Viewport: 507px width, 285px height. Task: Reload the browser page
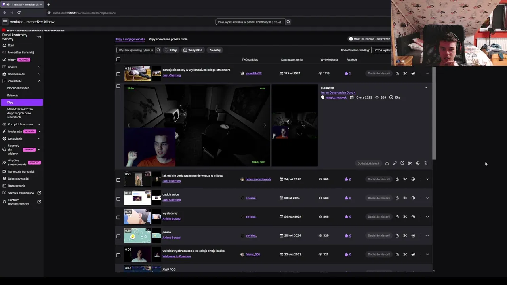[x=19, y=13]
